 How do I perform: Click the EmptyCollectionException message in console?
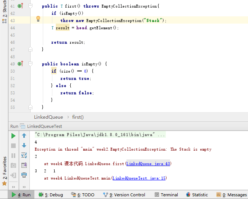(123, 149)
